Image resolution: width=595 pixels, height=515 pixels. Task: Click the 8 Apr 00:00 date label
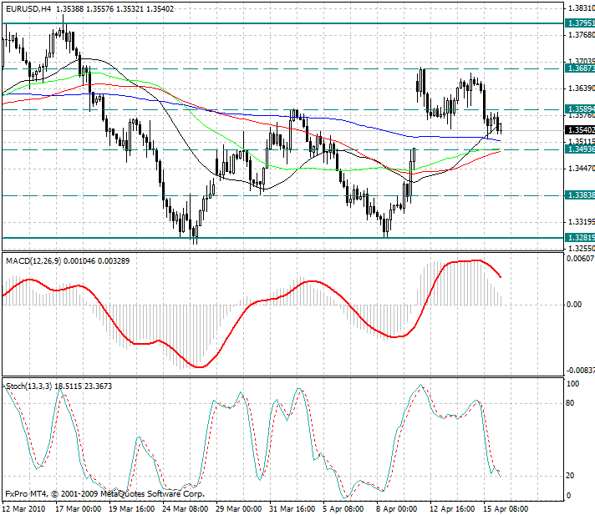pyautogui.click(x=397, y=508)
